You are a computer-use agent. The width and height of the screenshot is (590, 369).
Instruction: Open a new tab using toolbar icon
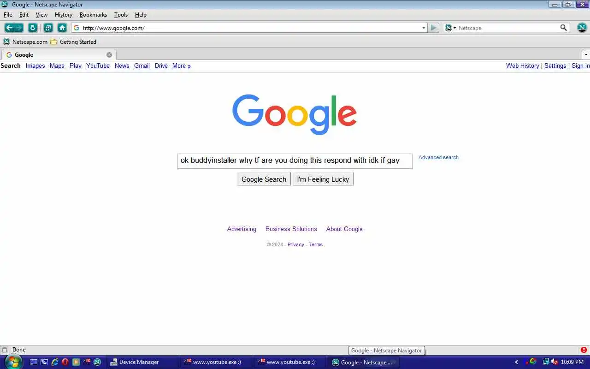pyautogui.click(x=48, y=28)
